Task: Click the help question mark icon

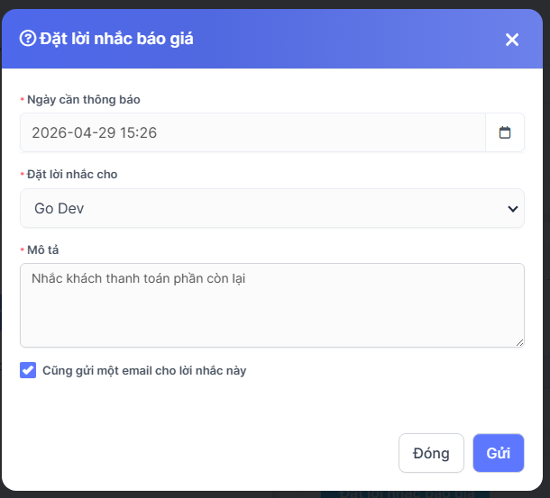Action: coord(27,39)
